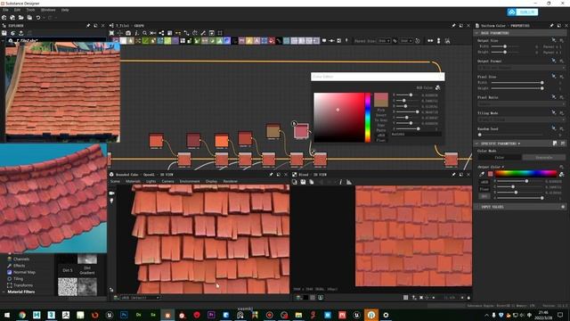
Task: Click the hex value field in color editor
Action: (416, 135)
